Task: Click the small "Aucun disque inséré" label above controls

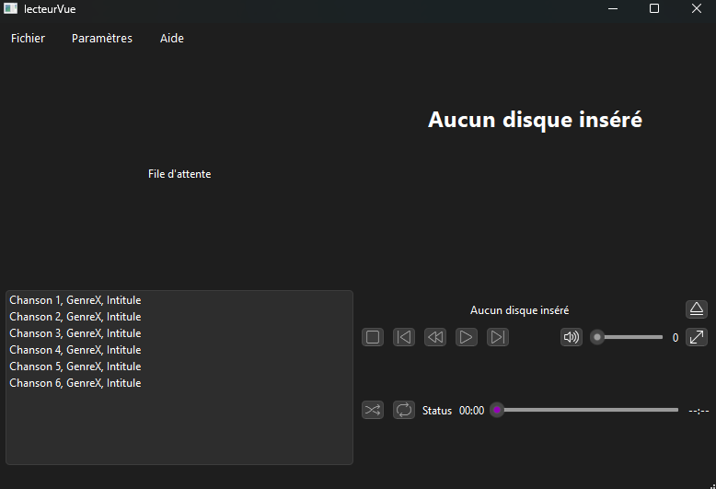Action: (520, 310)
